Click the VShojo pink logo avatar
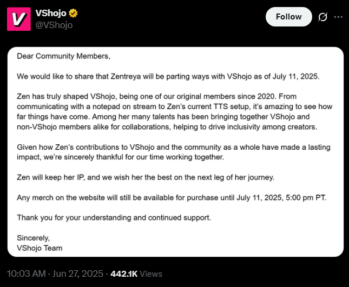This screenshot has width=349, height=287. pos(18,19)
